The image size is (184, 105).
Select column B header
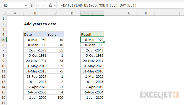35,13
